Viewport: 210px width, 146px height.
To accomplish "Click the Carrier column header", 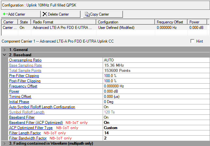I will [x=9, y=22].
